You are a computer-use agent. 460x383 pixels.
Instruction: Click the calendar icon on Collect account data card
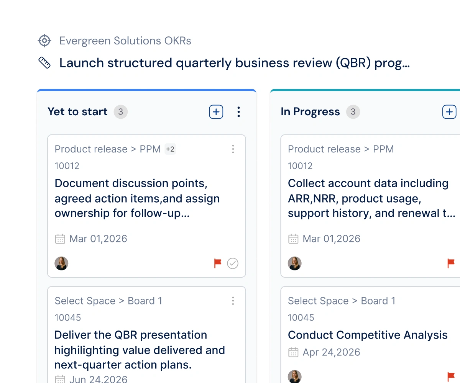pyautogui.click(x=293, y=239)
